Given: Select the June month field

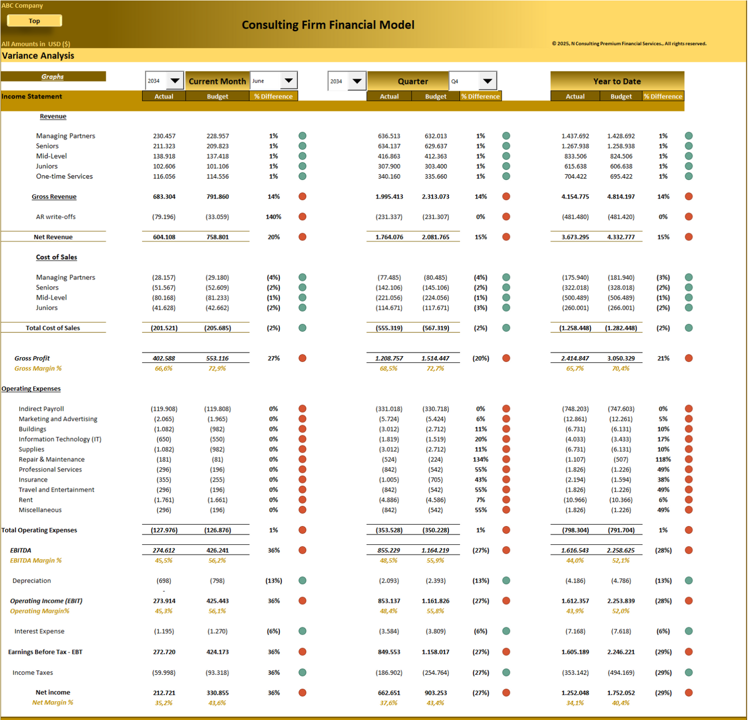Looking at the screenshot, I should coord(266,80).
